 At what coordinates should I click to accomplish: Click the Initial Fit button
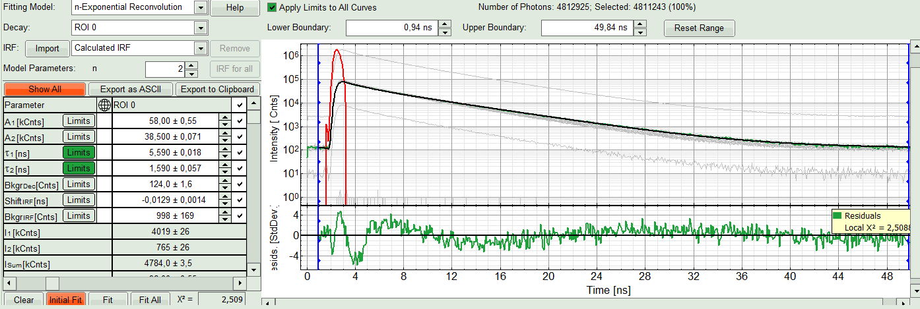click(66, 300)
